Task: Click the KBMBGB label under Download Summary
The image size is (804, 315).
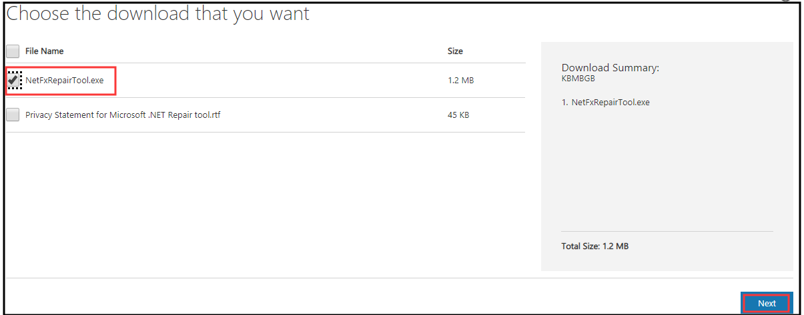Action: click(578, 79)
